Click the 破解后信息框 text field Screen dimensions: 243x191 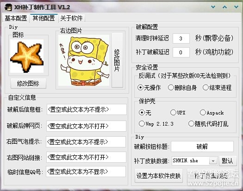[87, 109]
